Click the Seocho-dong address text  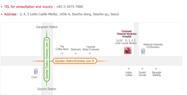tap(69, 14)
